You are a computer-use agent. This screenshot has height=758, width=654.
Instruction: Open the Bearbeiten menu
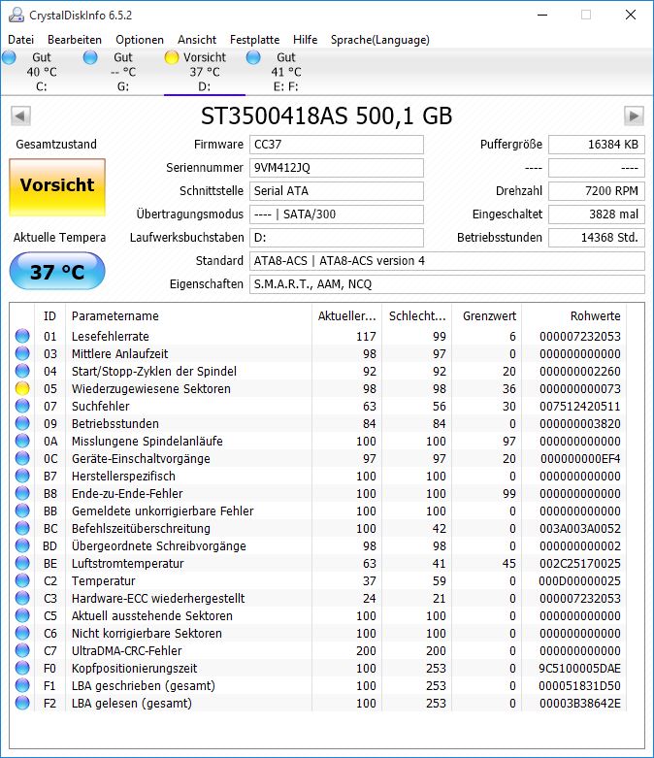(75, 40)
